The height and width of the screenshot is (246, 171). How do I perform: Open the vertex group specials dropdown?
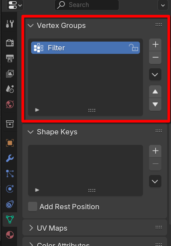(155, 74)
